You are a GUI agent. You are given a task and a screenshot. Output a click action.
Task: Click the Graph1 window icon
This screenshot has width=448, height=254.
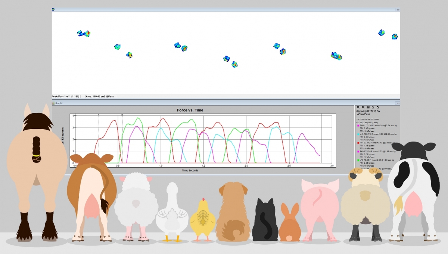tap(53, 103)
